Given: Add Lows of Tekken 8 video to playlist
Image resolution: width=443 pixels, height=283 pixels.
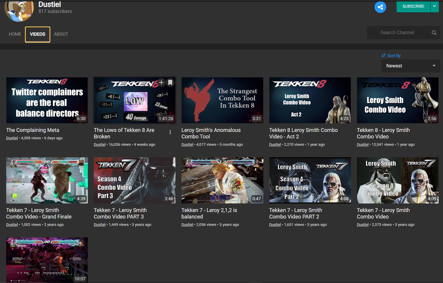Looking at the screenshot, I should tap(161, 82).
